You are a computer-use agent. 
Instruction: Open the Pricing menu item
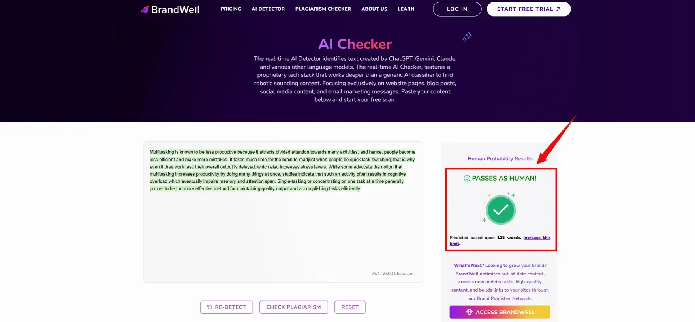(x=231, y=9)
